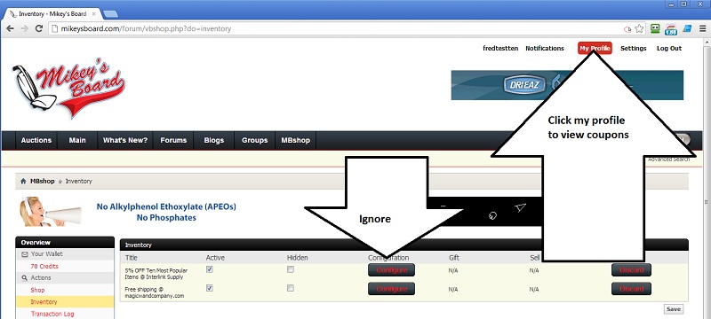Screen dimensions: 711x319
Task: Select Inventory in the sidebar
Action: tap(44, 302)
